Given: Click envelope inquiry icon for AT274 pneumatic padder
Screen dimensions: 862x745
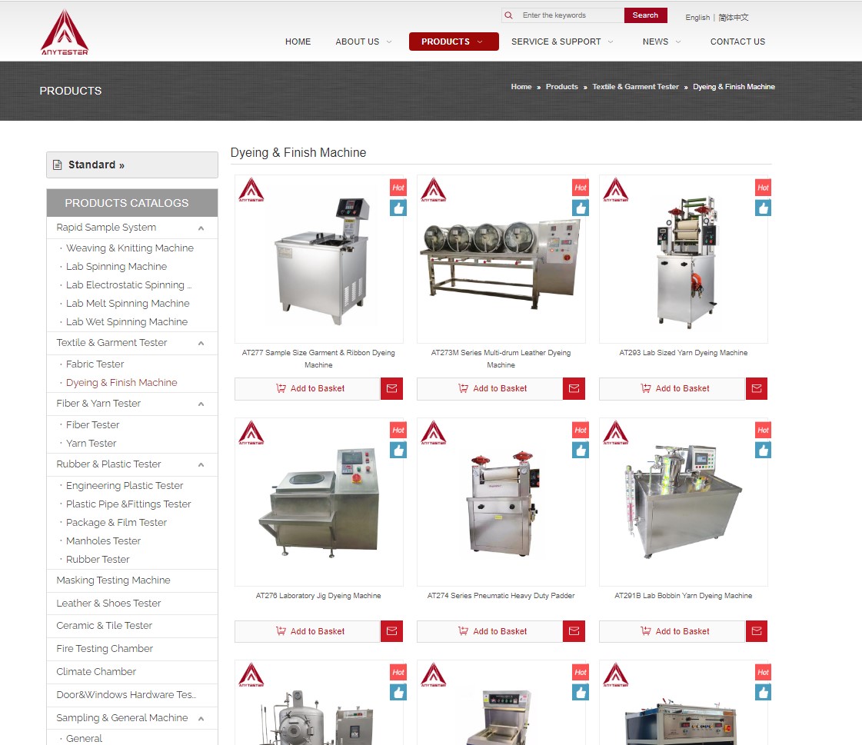Looking at the screenshot, I should click(574, 632).
